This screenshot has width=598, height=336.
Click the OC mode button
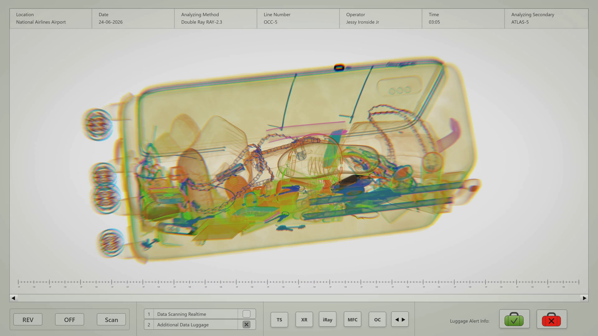click(x=377, y=320)
